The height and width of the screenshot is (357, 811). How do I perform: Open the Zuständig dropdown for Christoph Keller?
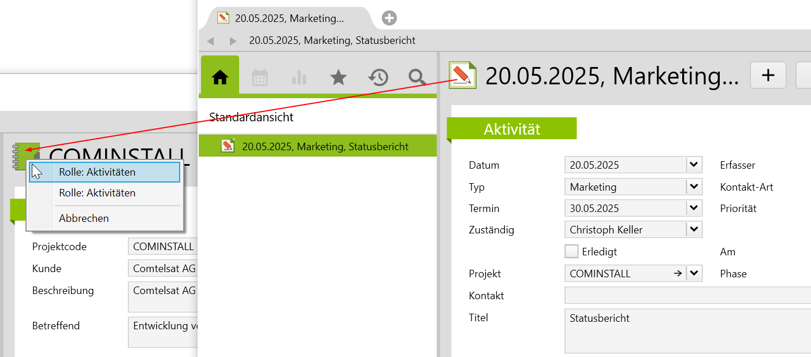pos(694,229)
